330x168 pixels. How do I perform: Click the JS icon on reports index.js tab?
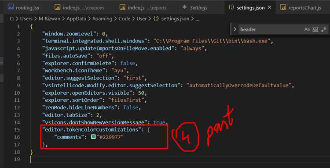[122, 7]
